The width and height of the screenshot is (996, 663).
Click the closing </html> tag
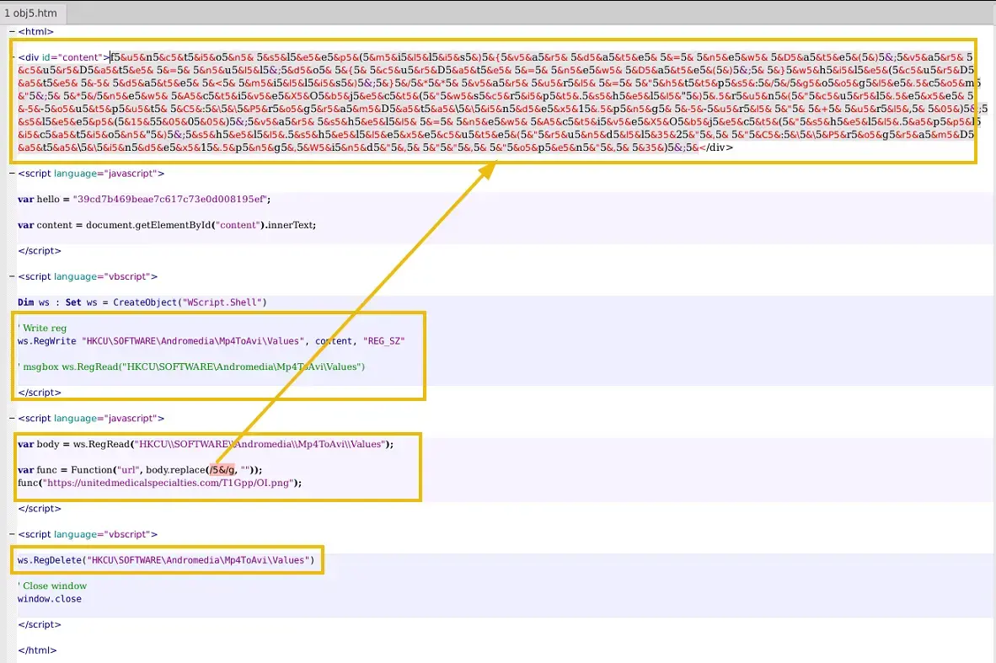point(37,650)
